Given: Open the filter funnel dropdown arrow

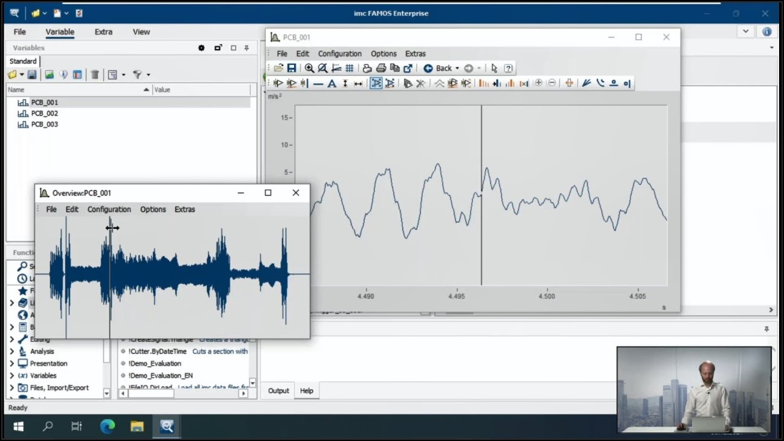Looking at the screenshot, I should click(148, 75).
